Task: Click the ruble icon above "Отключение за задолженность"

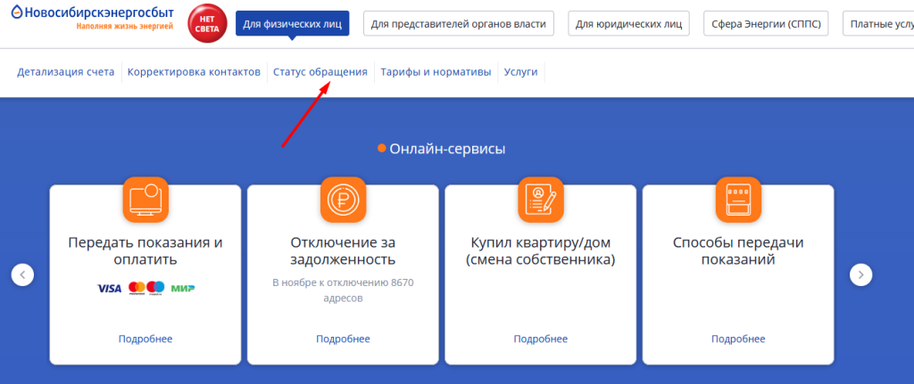Action: [343, 200]
